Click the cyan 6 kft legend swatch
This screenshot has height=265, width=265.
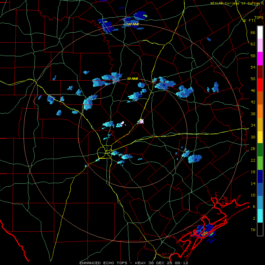pyautogui.click(x=260, y=216)
